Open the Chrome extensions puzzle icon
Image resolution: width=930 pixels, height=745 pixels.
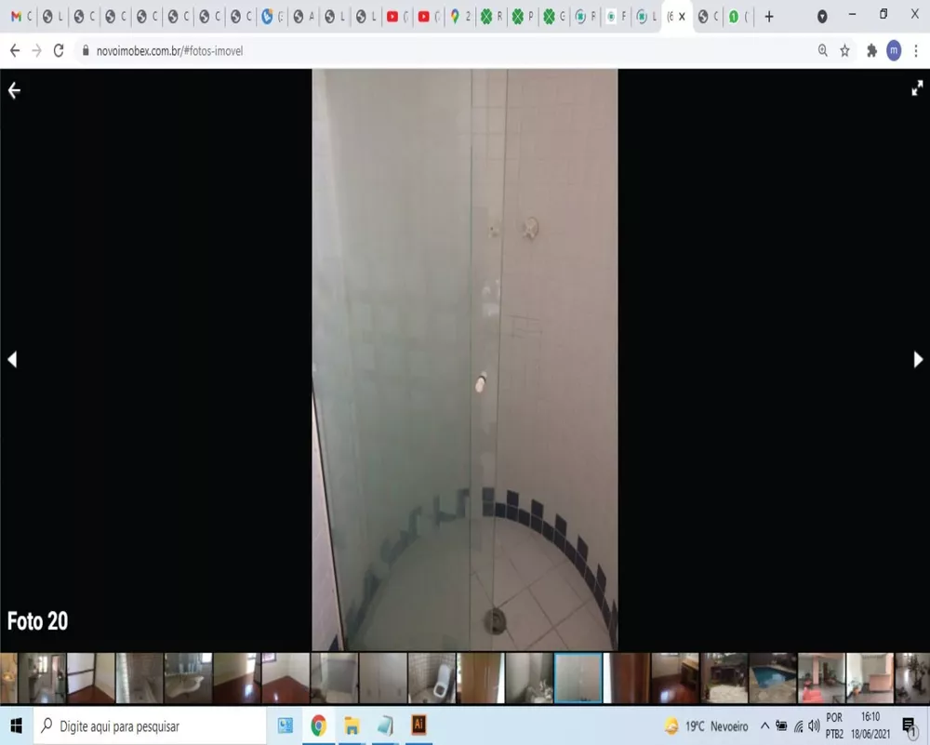[871, 51]
